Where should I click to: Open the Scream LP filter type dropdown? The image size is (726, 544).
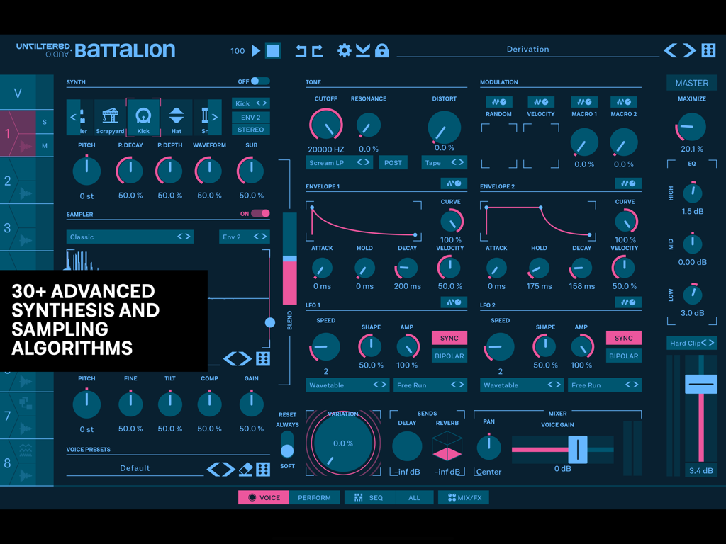tap(339, 162)
